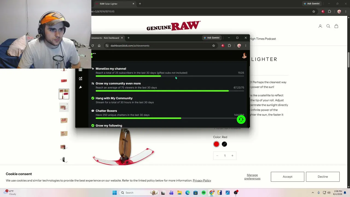Image resolution: width=350 pixels, height=197 pixels.
Task: Show hidden system tray icons
Action: (313, 193)
